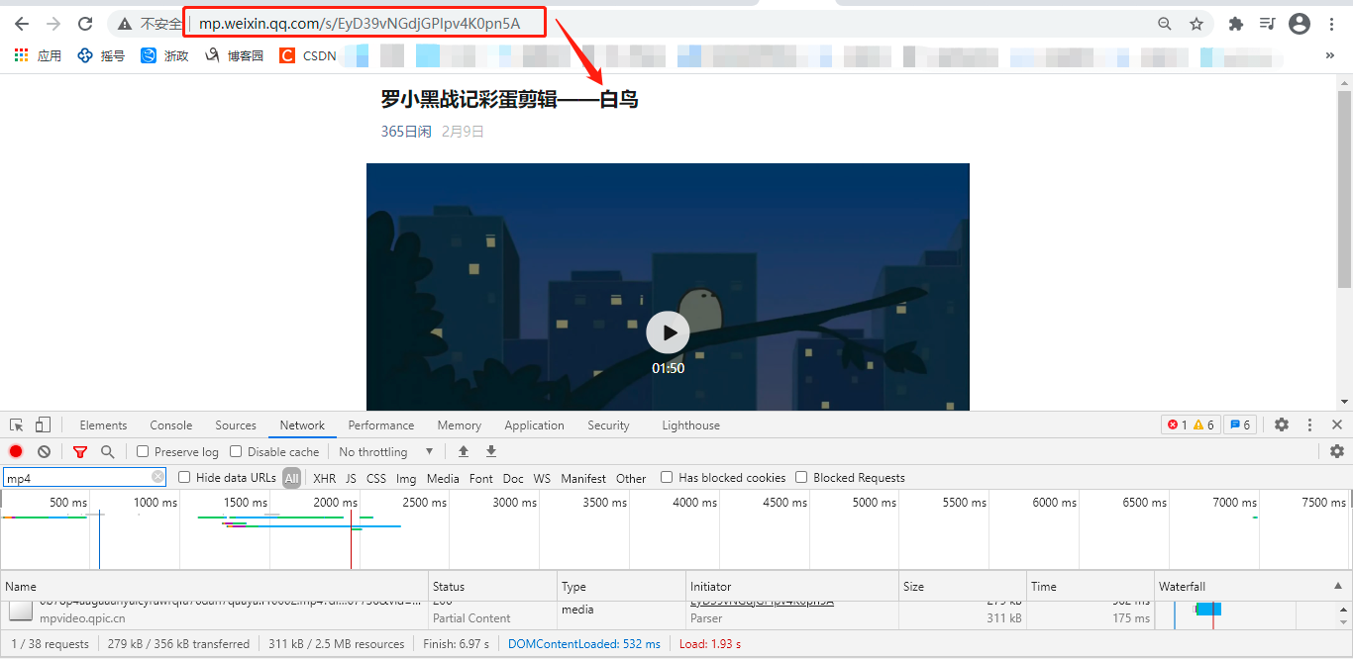Open Network settings gear icon
Image resolution: width=1353 pixels, height=659 pixels.
click(x=1337, y=451)
